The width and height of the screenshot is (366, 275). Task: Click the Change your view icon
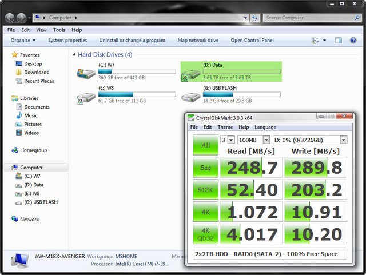316,41
